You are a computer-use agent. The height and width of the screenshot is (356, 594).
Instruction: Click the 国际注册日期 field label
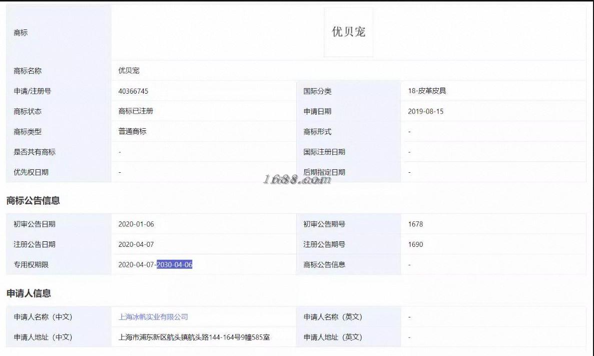[324, 152]
